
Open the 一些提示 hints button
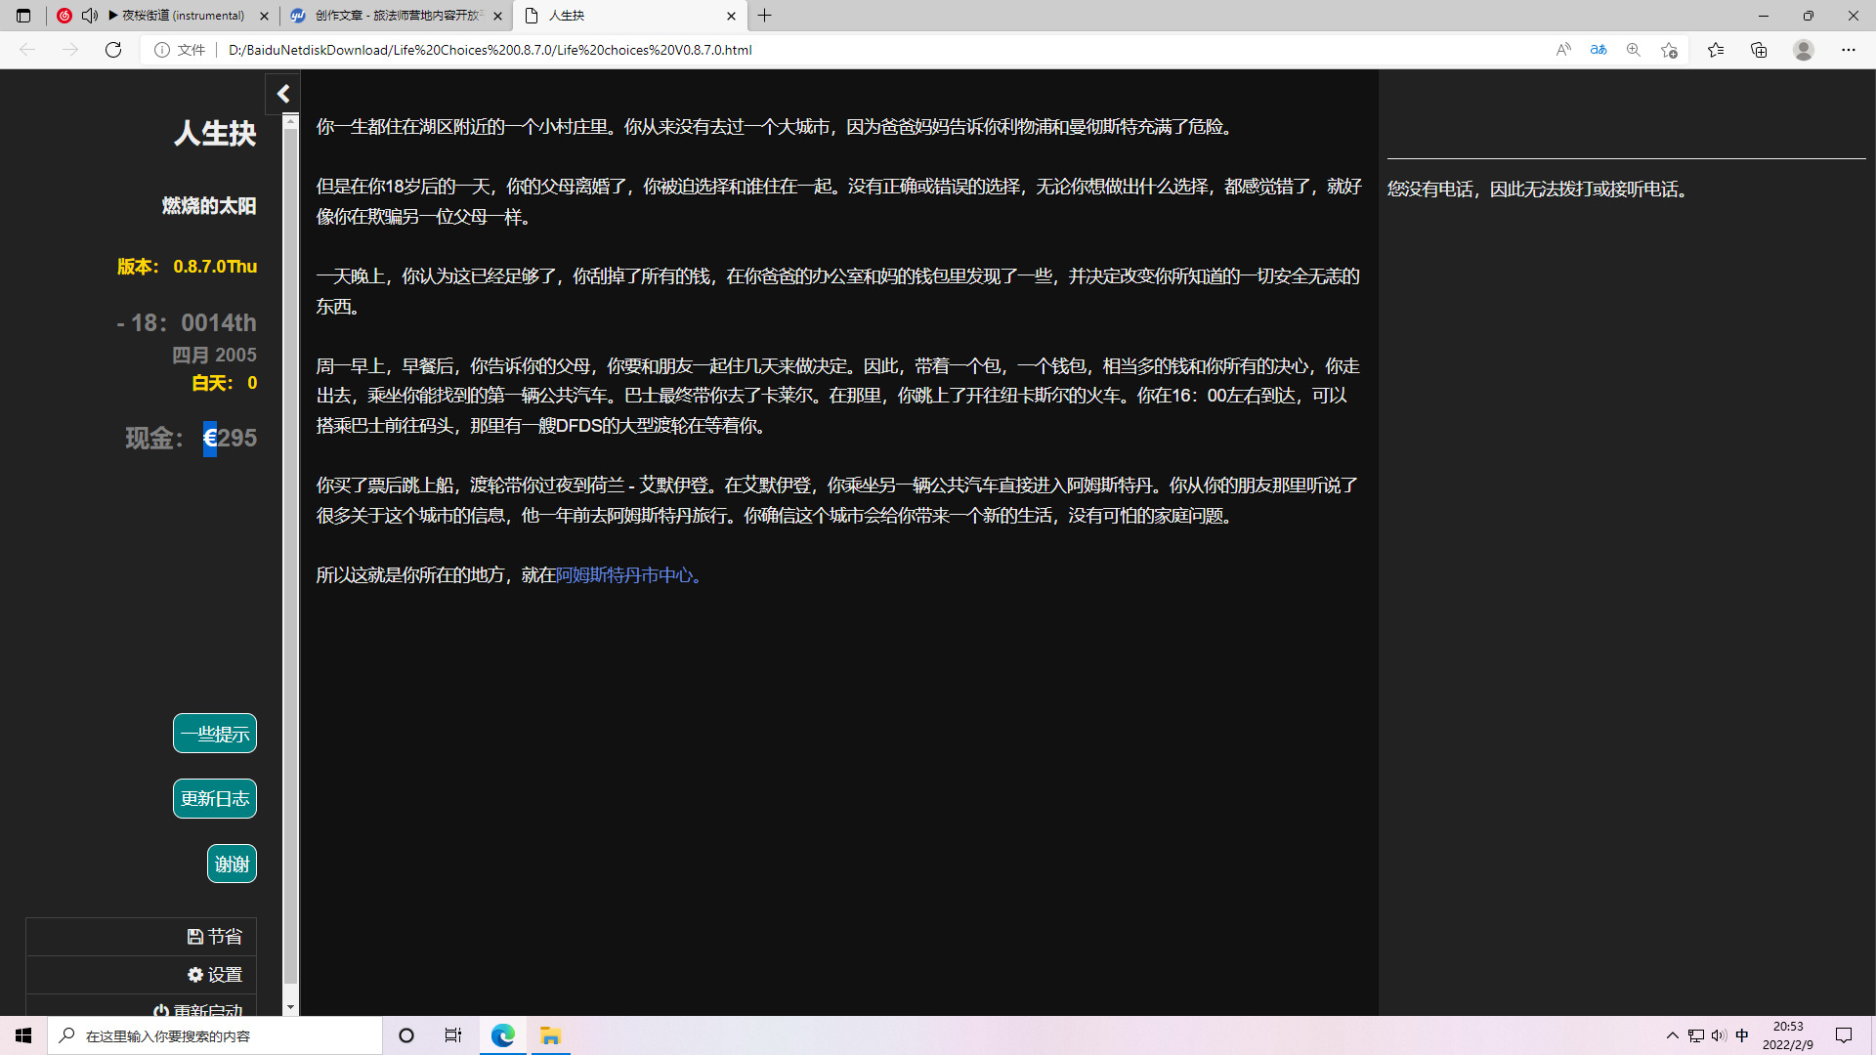(x=215, y=734)
